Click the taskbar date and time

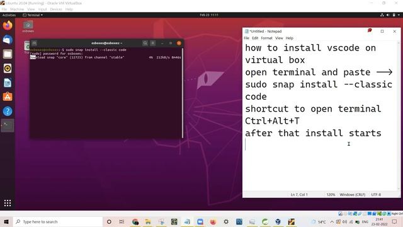(379, 222)
